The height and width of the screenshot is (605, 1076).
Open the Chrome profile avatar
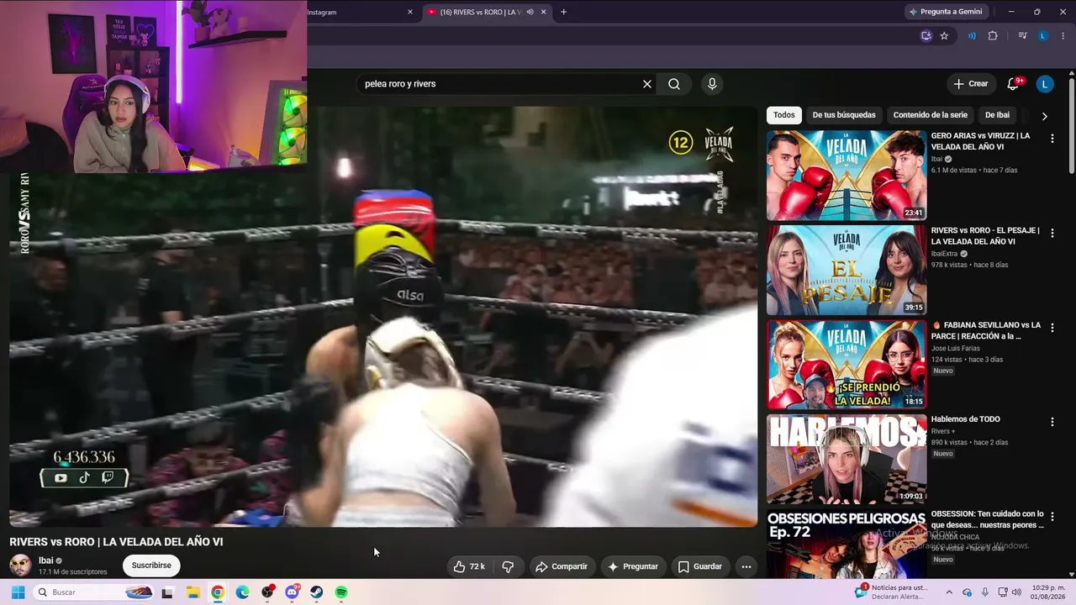[1042, 36]
